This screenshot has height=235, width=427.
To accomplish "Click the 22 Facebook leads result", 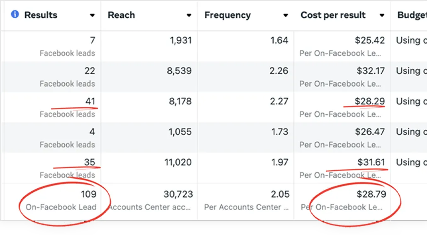I will (90, 71).
